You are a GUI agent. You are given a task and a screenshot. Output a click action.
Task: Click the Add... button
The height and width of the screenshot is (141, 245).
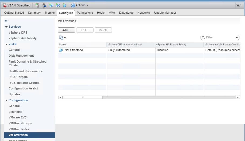pyautogui.click(x=66, y=30)
